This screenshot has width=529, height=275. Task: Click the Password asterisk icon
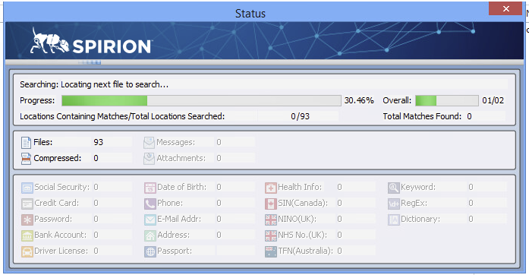[x=27, y=220]
